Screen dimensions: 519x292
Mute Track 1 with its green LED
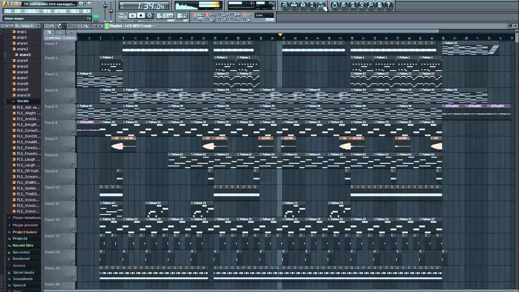73,53
